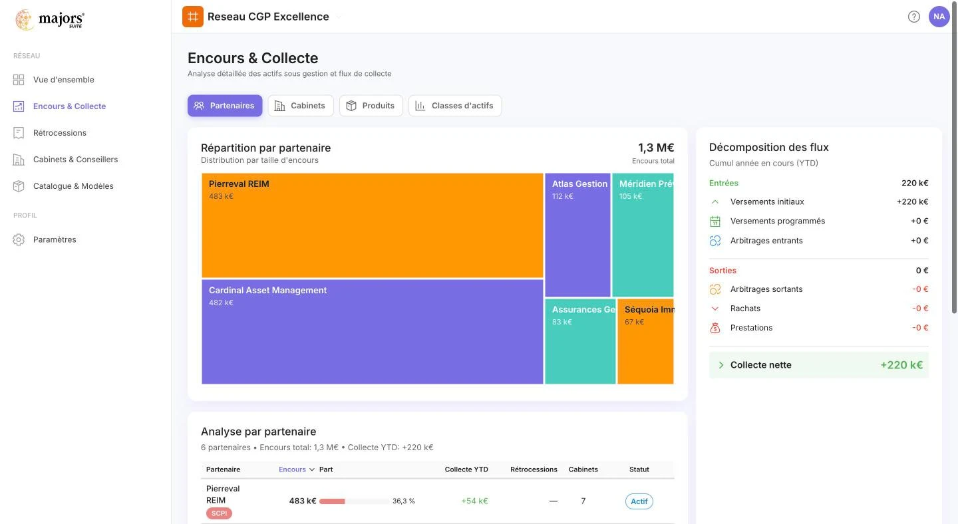This screenshot has width=958, height=524.
Task: Click the Arbitrages sortants icon
Action: click(x=715, y=289)
